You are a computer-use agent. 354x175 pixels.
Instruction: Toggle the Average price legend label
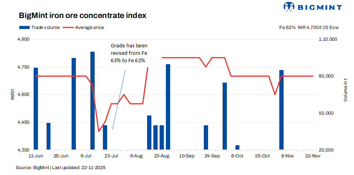[x=89, y=27]
